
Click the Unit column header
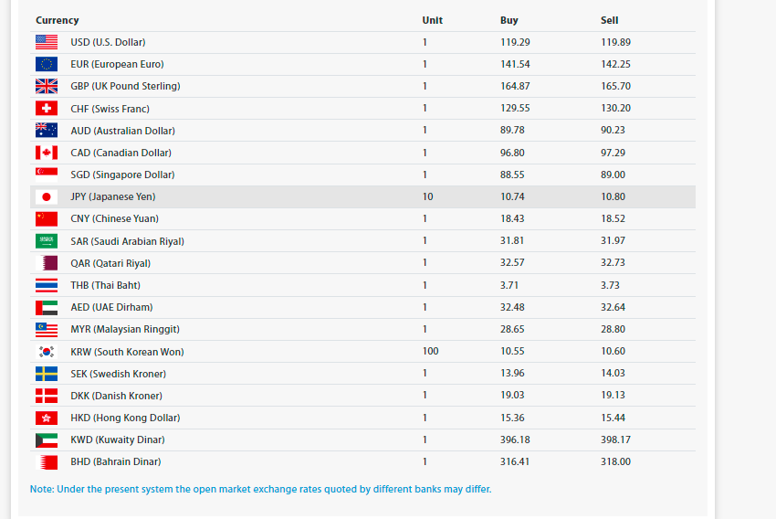(x=433, y=20)
